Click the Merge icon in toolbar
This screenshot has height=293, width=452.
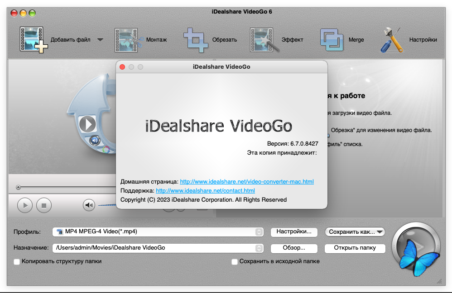[332, 40]
